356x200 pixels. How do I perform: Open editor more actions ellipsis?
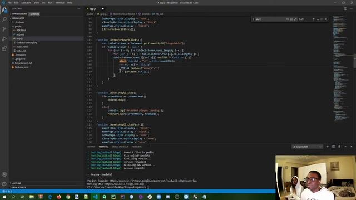(352, 9)
